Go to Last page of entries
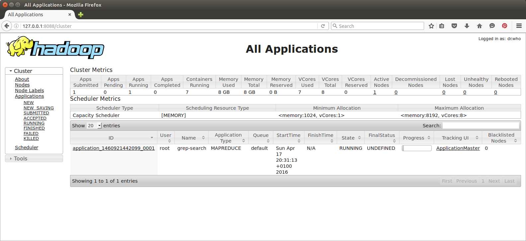The height and width of the screenshot is (241, 526). 509,181
